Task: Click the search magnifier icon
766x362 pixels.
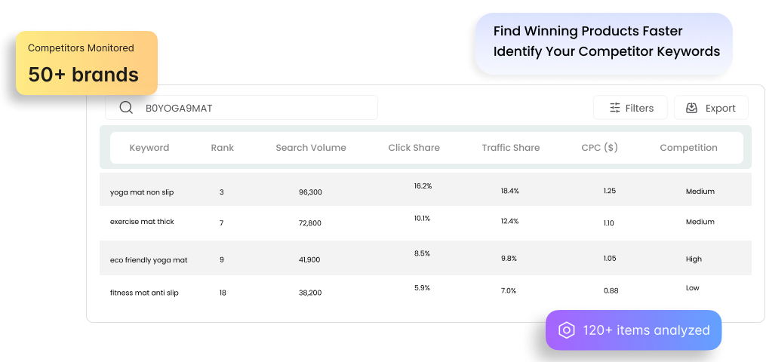Action: [x=126, y=108]
